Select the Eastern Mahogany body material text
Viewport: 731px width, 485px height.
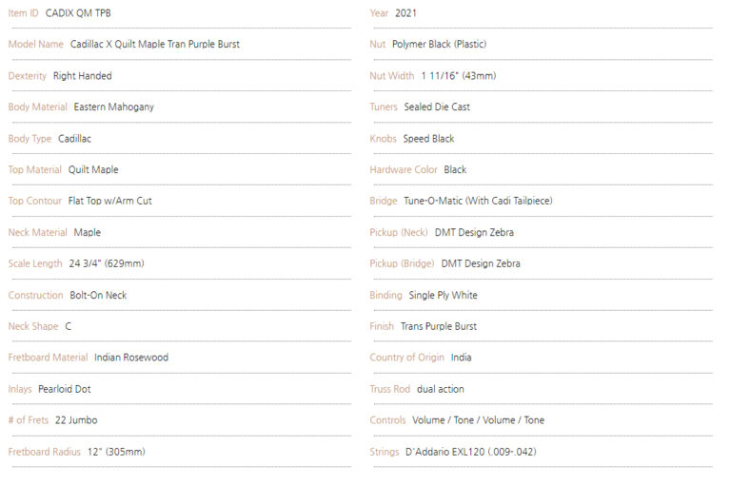(x=114, y=107)
